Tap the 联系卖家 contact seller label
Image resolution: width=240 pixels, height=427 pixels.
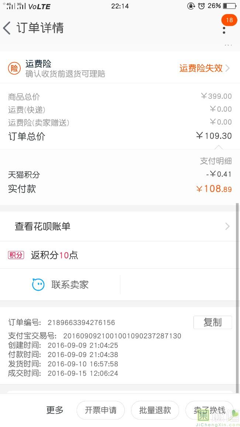[x=70, y=285]
